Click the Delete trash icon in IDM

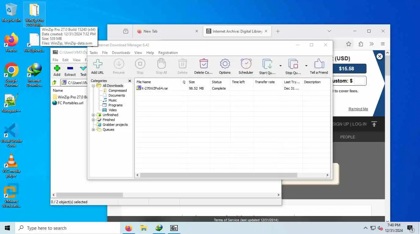tap(183, 66)
